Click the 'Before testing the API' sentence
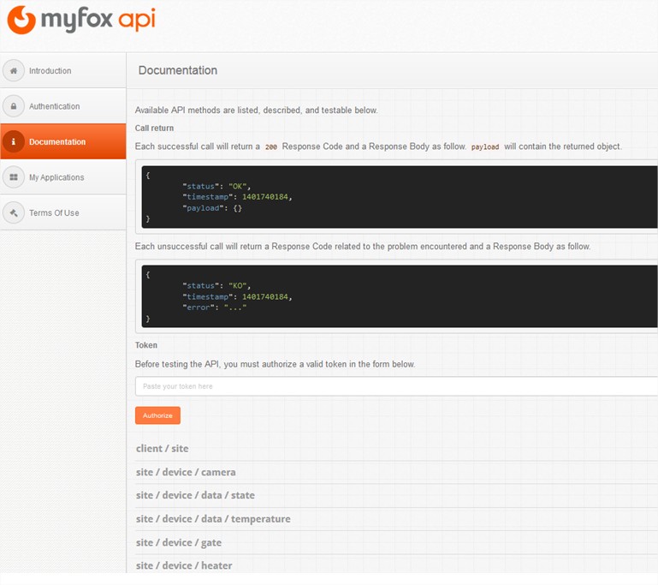The width and height of the screenshot is (658, 585). coord(275,364)
